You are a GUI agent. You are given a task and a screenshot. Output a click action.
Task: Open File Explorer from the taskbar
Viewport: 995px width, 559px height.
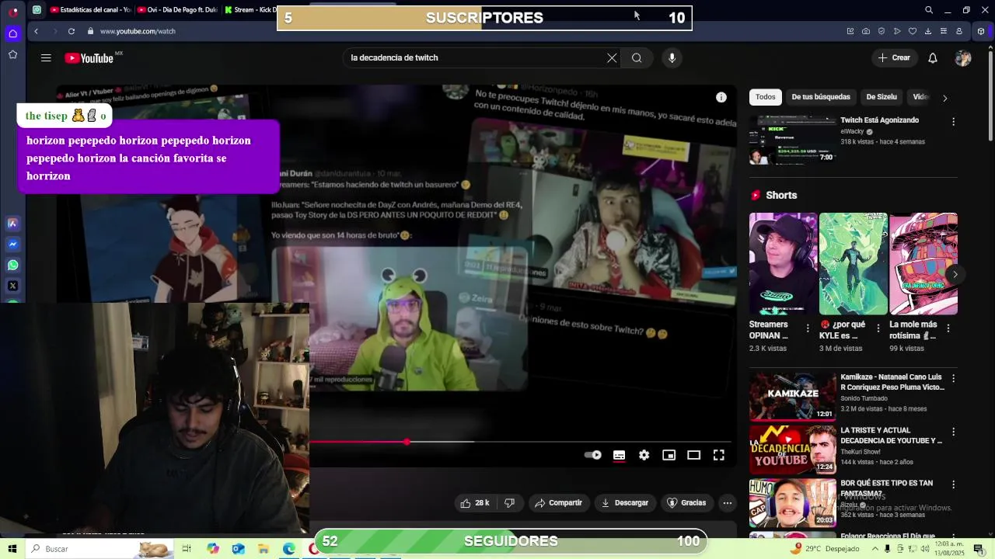[264, 549]
